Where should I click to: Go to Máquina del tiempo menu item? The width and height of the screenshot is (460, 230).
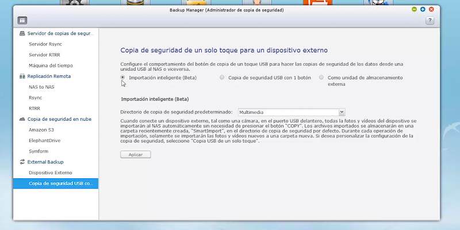coord(51,66)
